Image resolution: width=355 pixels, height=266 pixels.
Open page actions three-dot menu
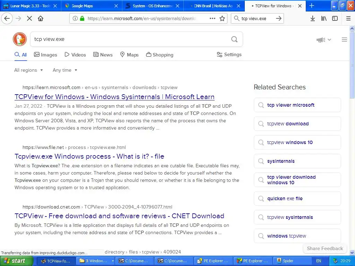coord(213,19)
